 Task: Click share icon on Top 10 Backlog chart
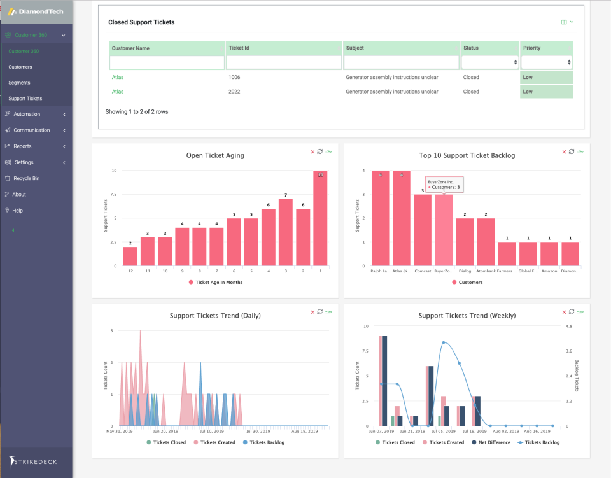click(580, 152)
